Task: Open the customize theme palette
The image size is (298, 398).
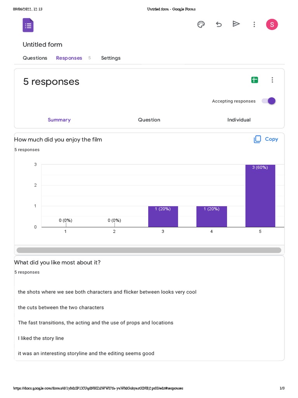Action: (x=201, y=24)
